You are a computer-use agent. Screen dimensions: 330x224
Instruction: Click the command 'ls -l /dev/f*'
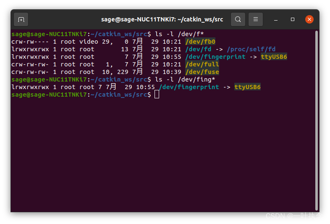[x=179, y=34]
